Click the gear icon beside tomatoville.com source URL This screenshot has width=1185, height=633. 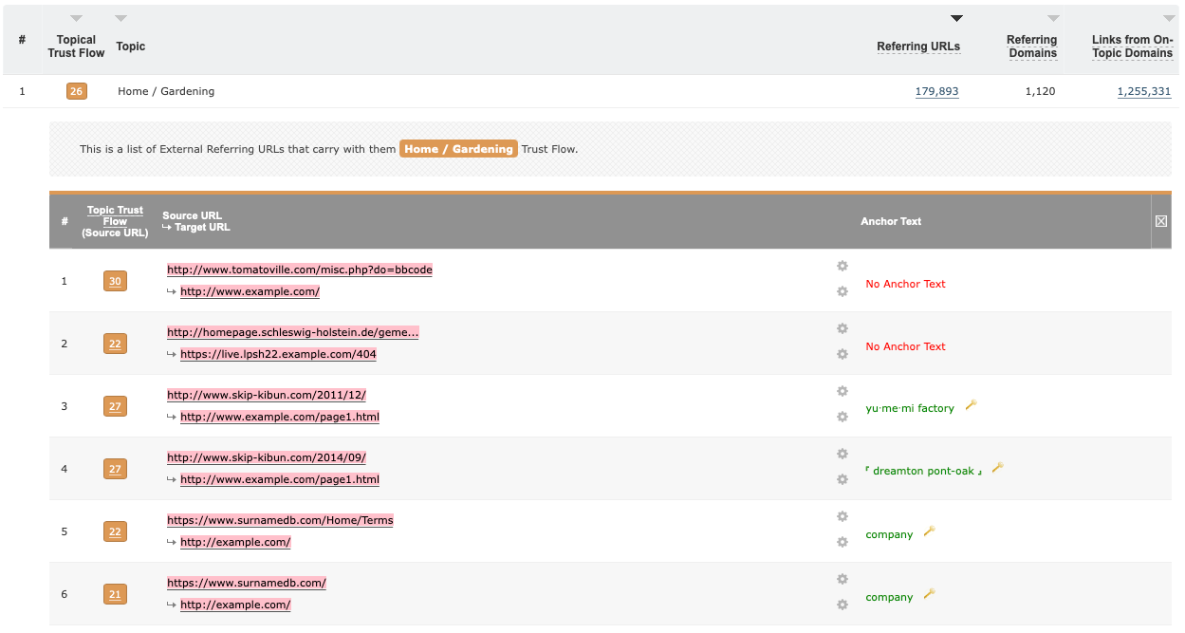(x=842, y=266)
